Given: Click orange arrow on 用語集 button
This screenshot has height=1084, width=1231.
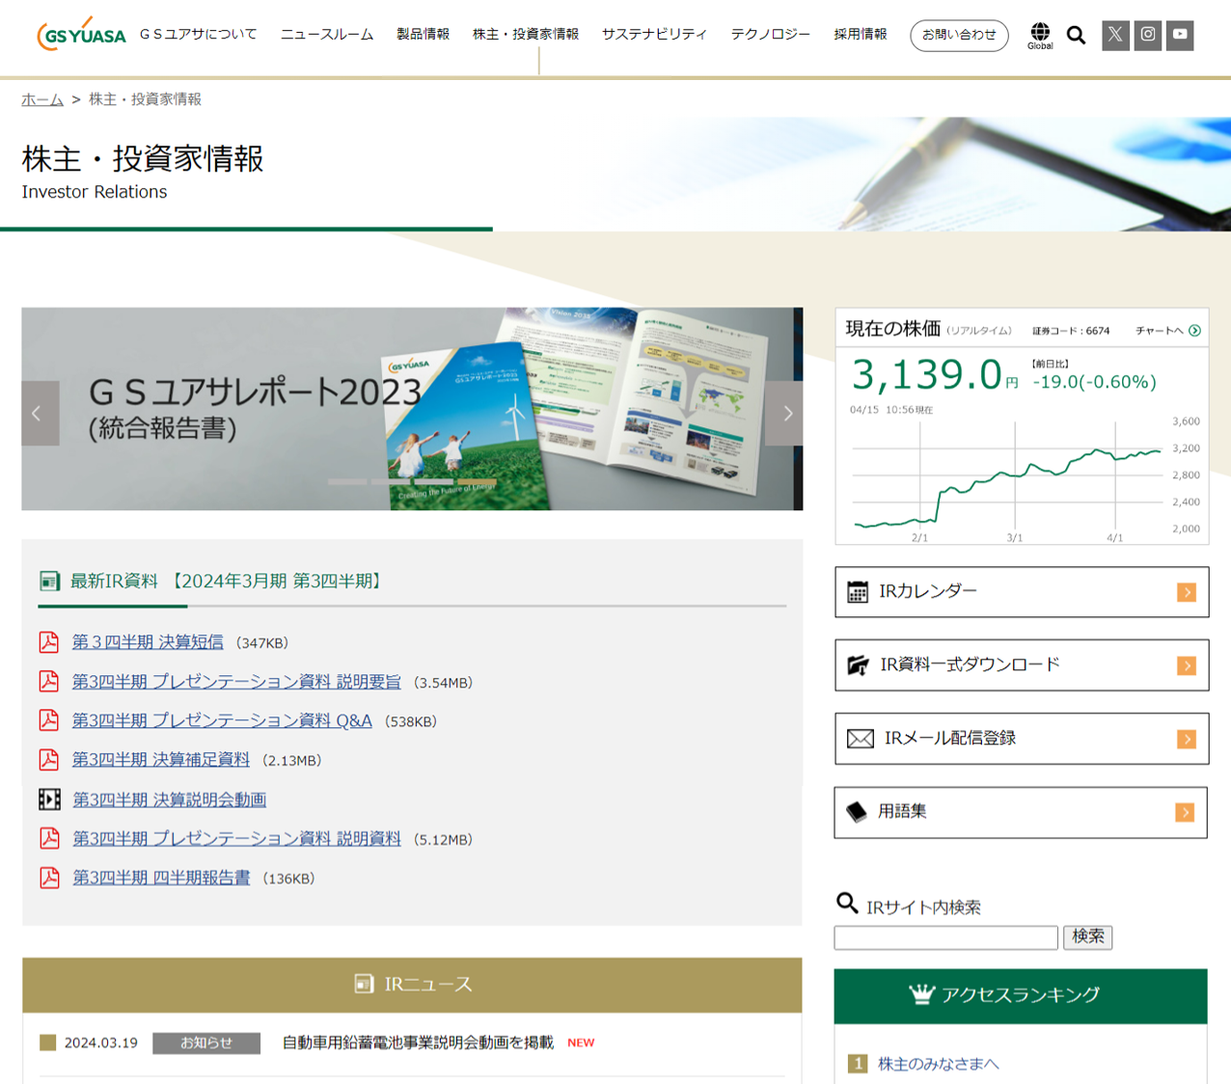Looking at the screenshot, I should tap(1185, 812).
